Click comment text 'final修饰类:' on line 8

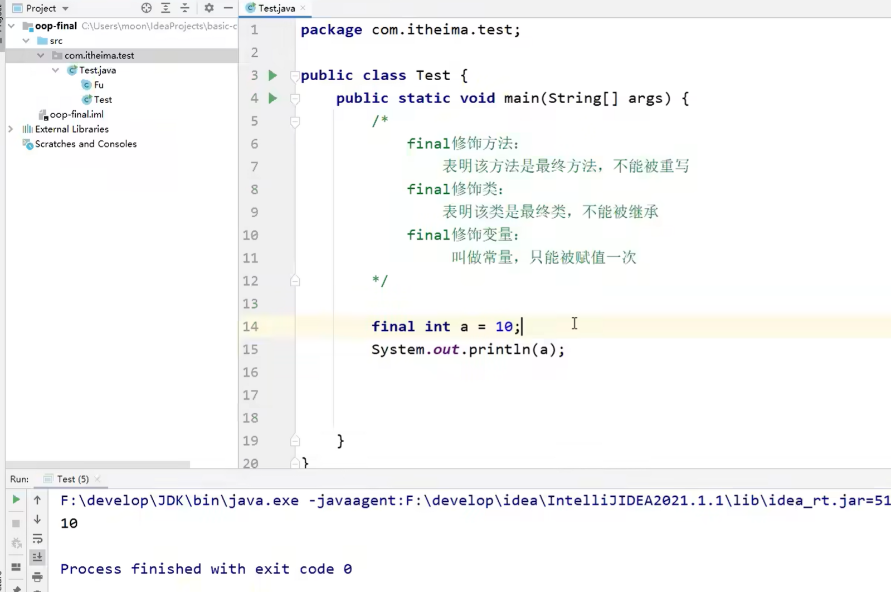(455, 189)
